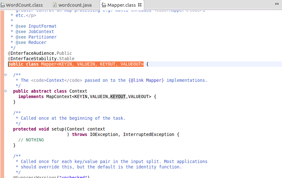
Task: Collapse the Context javadoc comment fold
Action: (6, 75)
